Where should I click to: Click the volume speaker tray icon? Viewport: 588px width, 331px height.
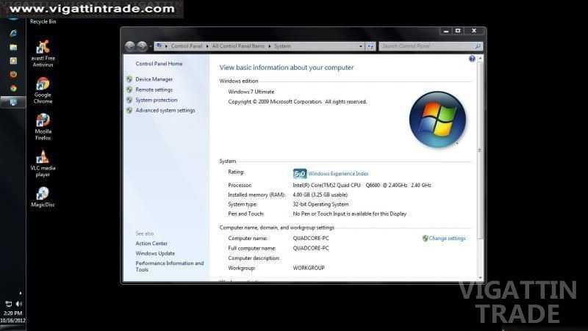coord(19,304)
